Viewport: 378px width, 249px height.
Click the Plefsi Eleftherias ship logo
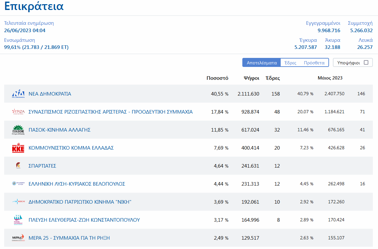coord(18,220)
